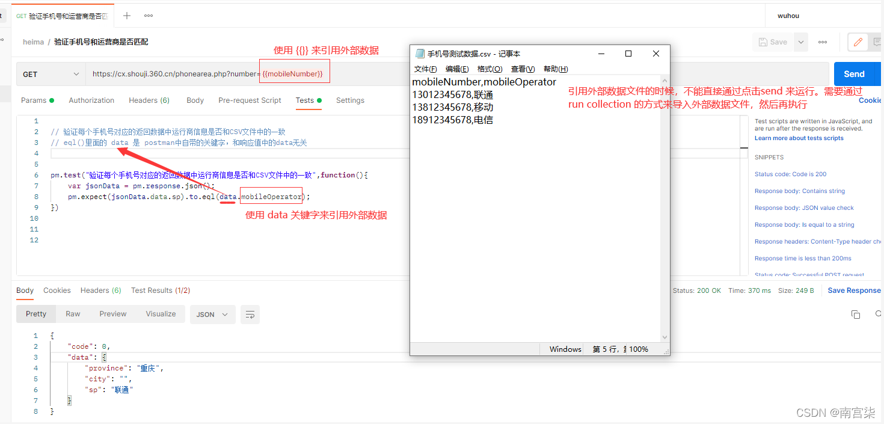Image resolution: width=884 pixels, height=424 pixels.
Task: Open request options ellipsis beside Save
Action: [x=823, y=42]
